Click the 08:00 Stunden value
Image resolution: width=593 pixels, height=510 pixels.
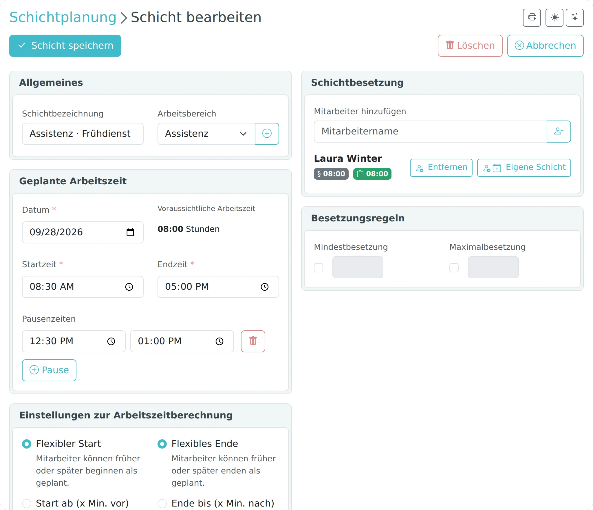point(188,229)
